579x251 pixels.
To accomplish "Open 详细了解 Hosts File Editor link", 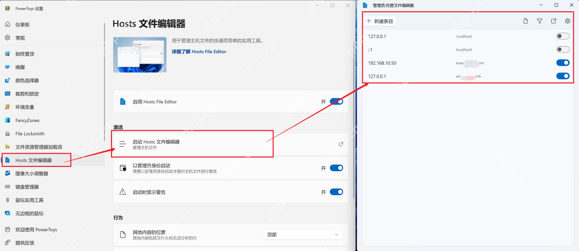I will (x=199, y=52).
